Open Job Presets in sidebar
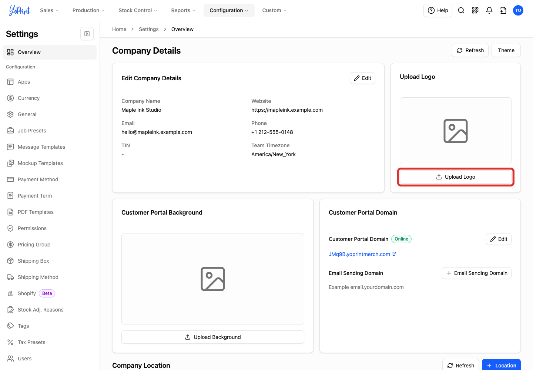The image size is (533, 370). pyautogui.click(x=50, y=131)
